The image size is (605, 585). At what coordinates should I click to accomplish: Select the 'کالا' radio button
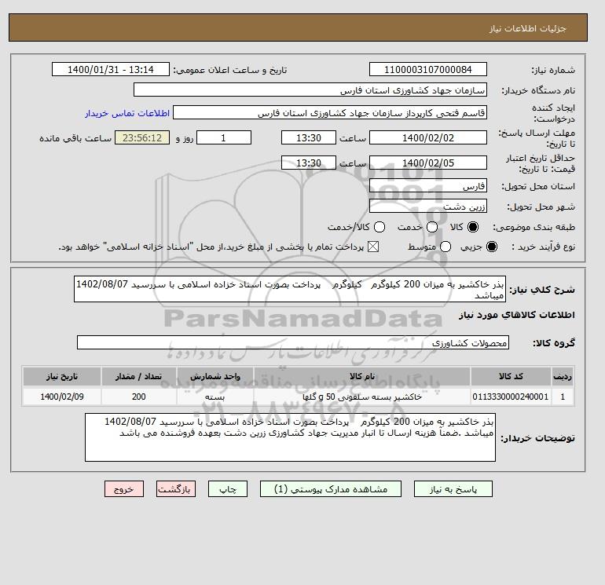(473, 227)
